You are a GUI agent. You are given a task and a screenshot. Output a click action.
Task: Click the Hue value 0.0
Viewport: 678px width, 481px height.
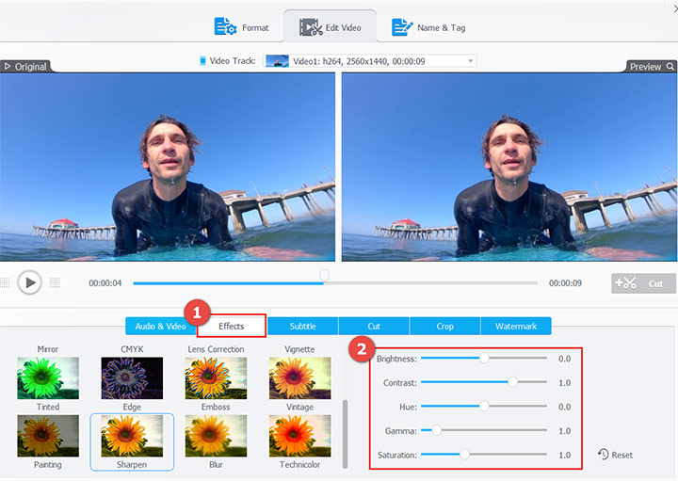(x=564, y=407)
